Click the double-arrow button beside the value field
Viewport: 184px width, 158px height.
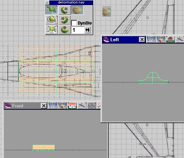(x=88, y=30)
